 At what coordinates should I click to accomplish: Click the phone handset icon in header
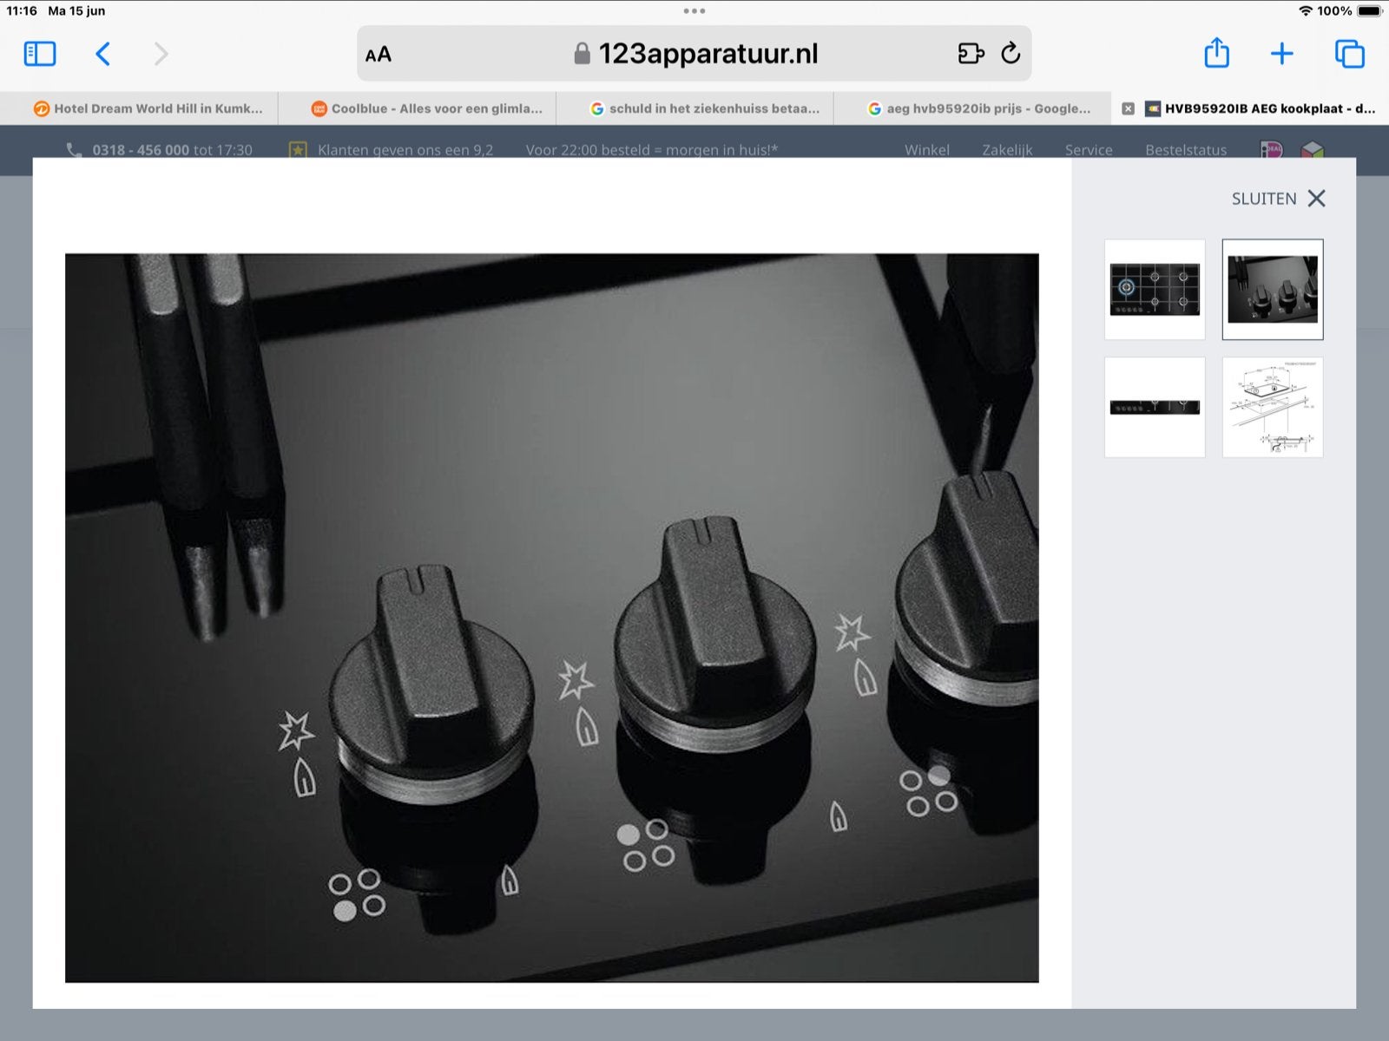(x=74, y=150)
